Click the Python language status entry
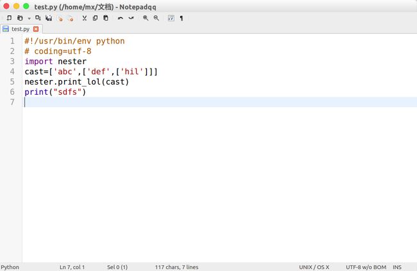The width and height of the screenshot is (417, 271). point(10,267)
